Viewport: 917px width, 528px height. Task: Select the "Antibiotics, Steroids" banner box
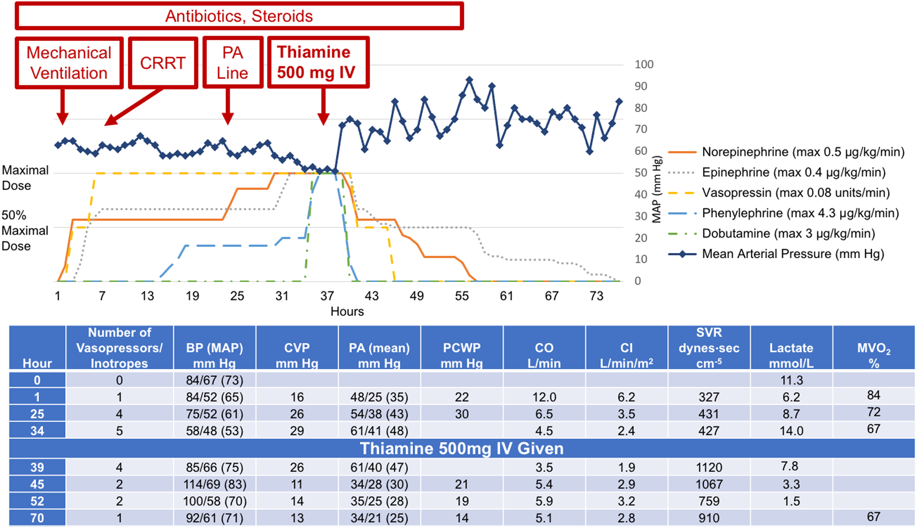pyautogui.click(x=239, y=16)
